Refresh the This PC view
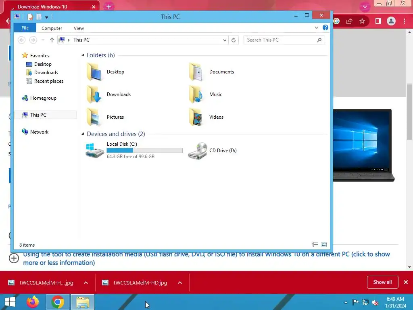 [x=234, y=40]
